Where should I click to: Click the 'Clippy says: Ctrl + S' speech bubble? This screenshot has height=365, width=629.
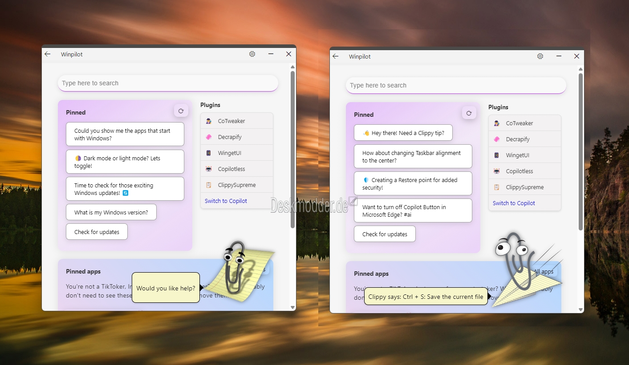426,297
